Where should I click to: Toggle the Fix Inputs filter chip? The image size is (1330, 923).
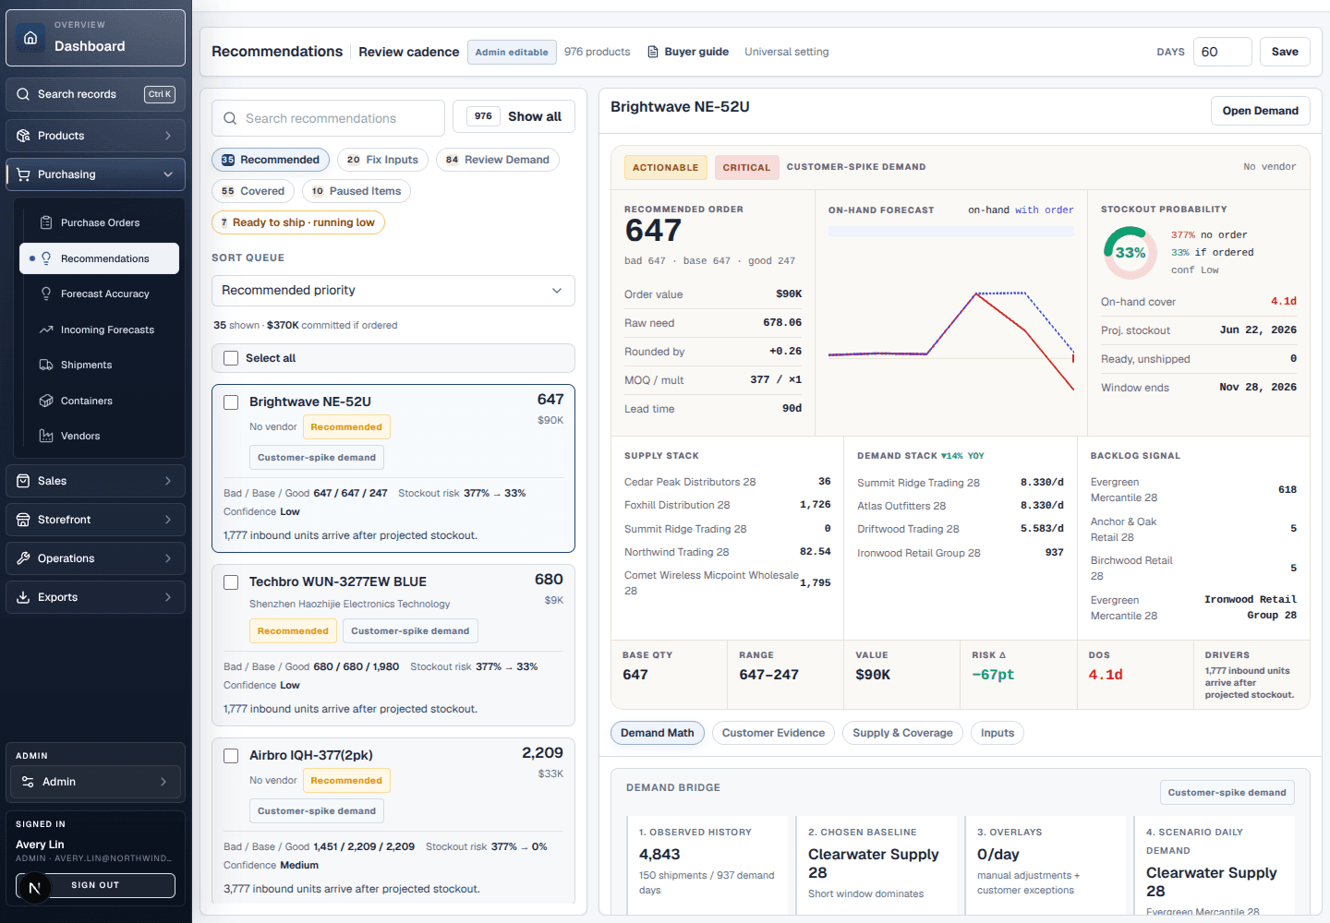[x=382, y=160]
